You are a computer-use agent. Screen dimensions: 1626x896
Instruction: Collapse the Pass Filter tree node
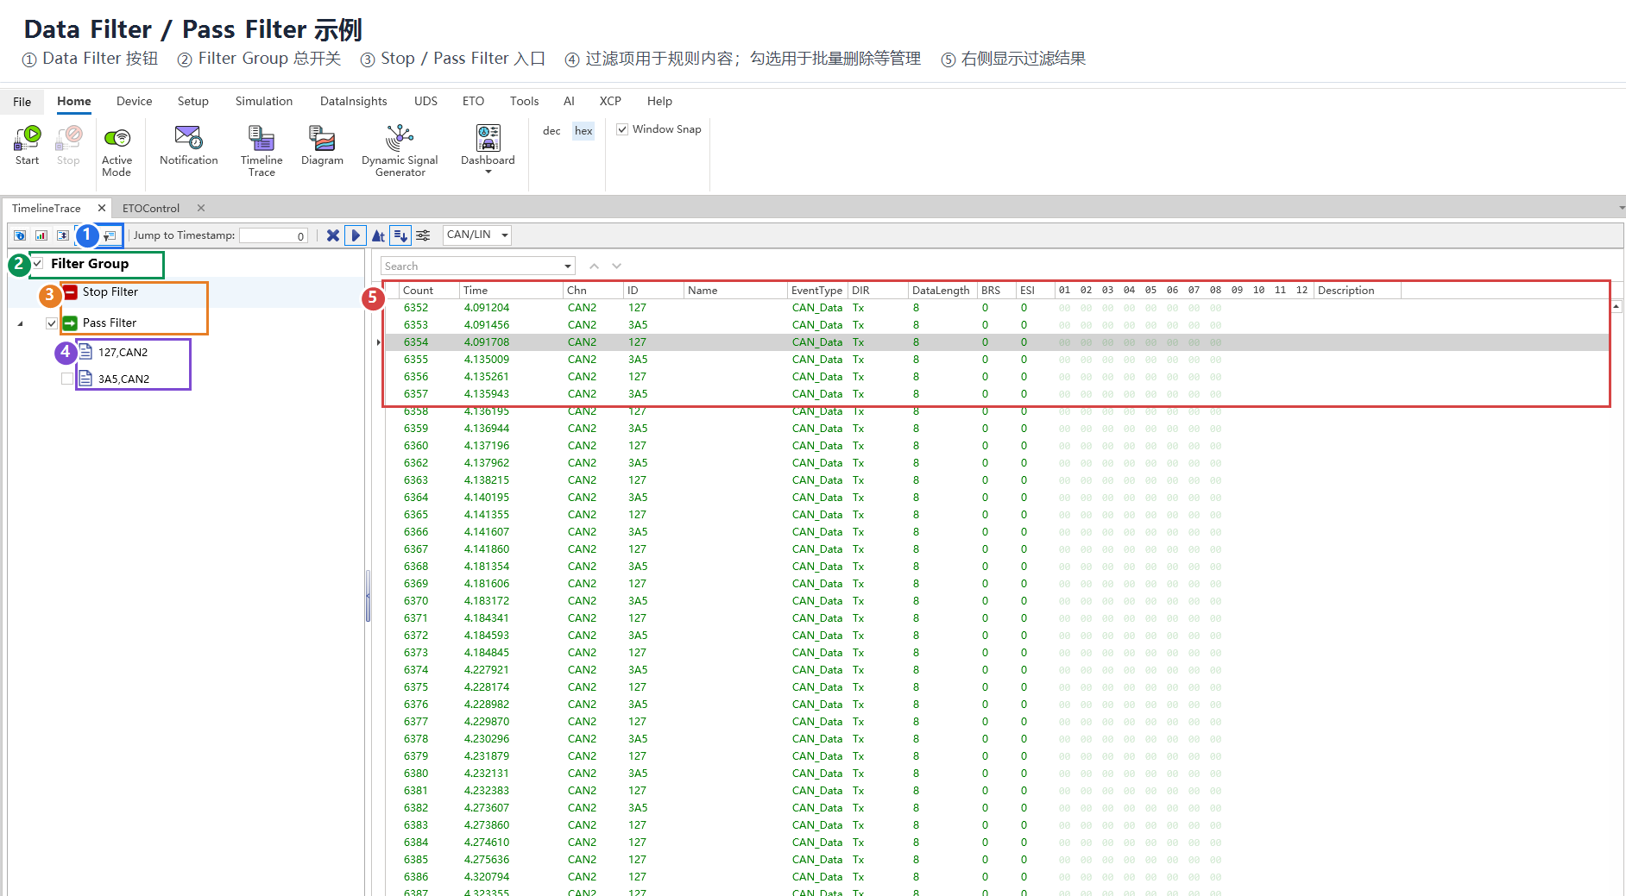21,324
